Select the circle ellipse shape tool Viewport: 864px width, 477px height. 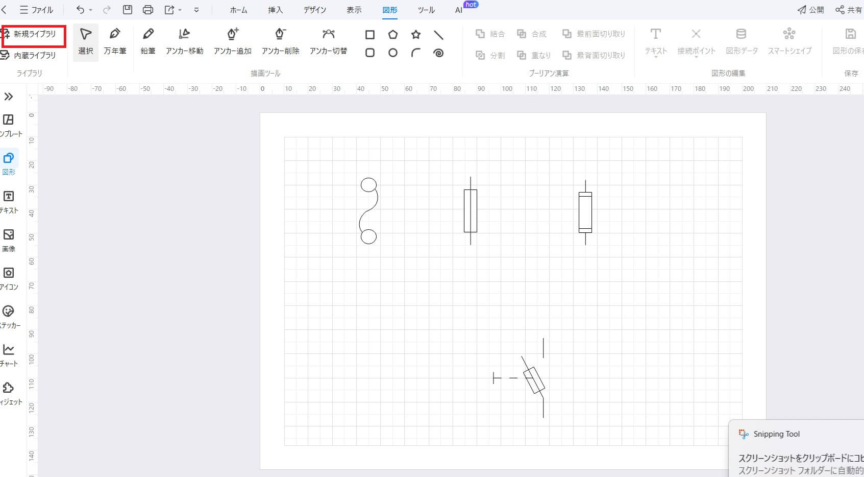392,53
